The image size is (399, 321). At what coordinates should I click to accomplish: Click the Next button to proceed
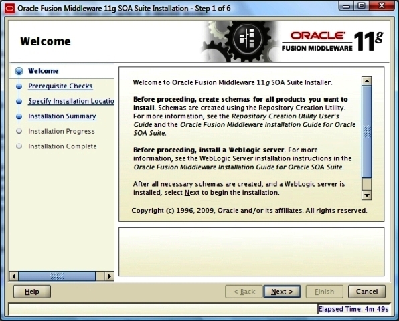click(x=283, y=292)
